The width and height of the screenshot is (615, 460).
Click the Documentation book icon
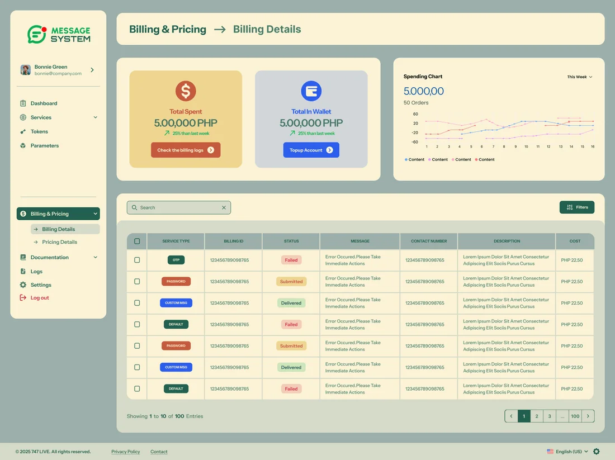pyautogui.click(x=23, y=257)
